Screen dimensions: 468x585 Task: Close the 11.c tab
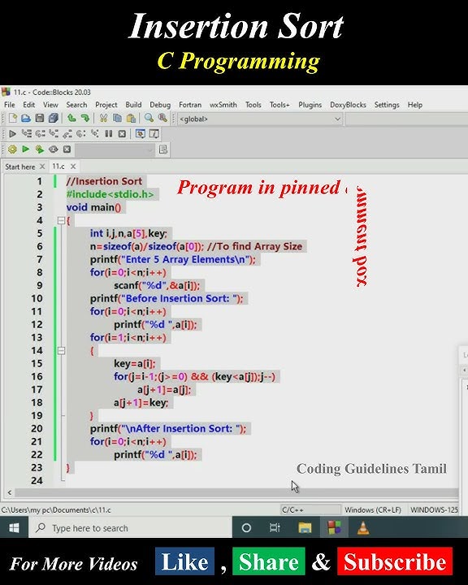tap(73, 167)
